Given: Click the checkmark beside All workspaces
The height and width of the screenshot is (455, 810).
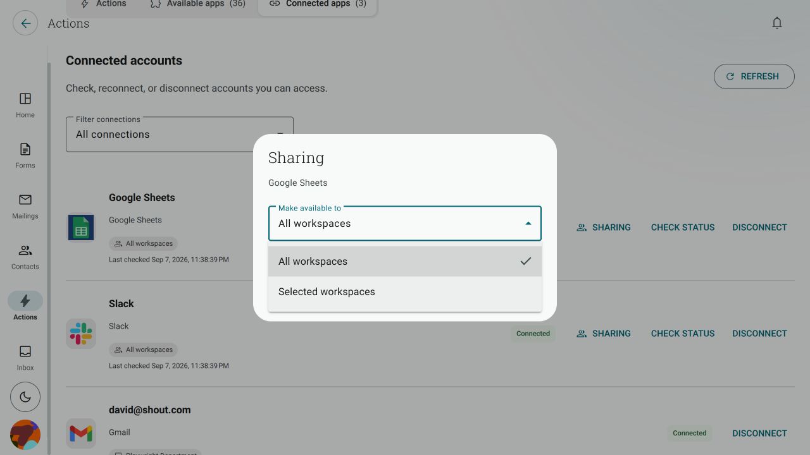Looking at the screenshot, I should pyautogui.click(x=525, y=261).
